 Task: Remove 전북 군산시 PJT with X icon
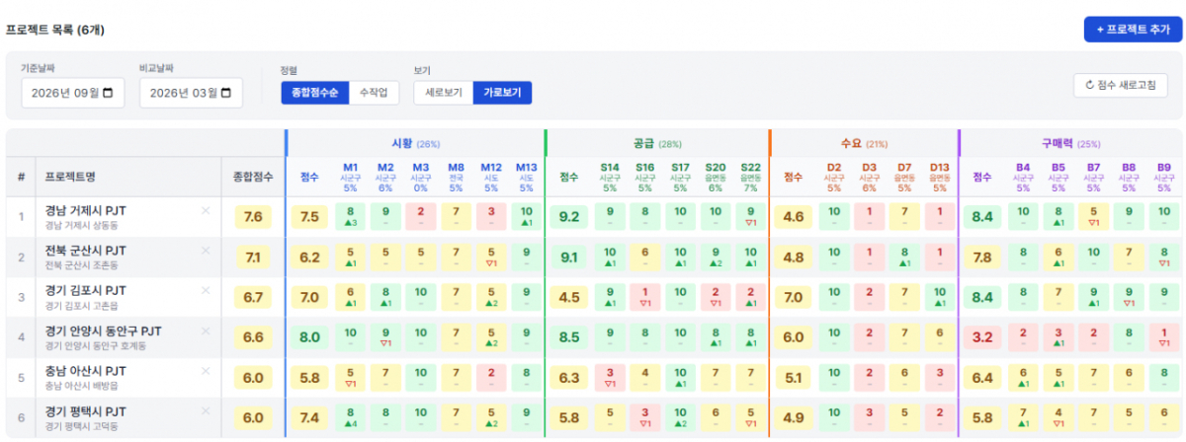[x=206, y=251]
